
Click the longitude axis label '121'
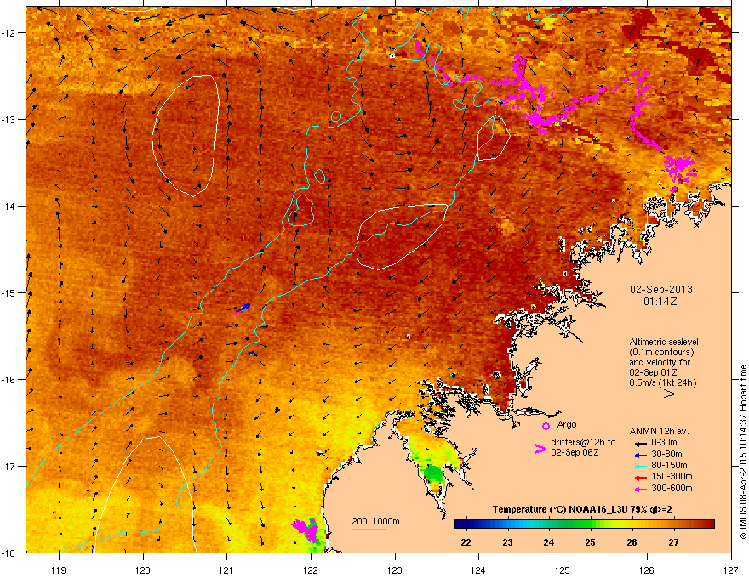click(x=227, y=570)
